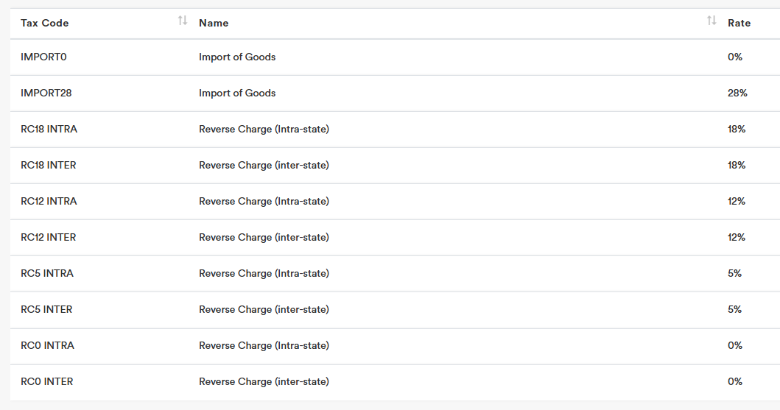
Task: Choose the RC12 INTRA tax code
Action: (49, 201)
